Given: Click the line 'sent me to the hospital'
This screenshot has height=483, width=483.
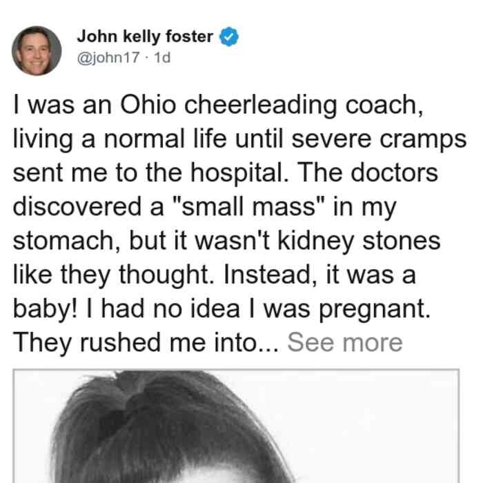Looking at the screenshot, I should (225, 173).
